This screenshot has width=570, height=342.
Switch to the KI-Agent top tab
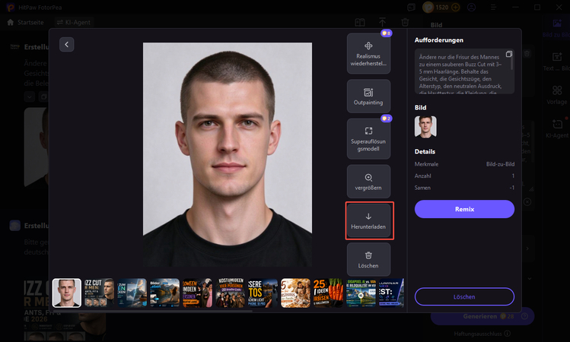click(x=74, y=22)
